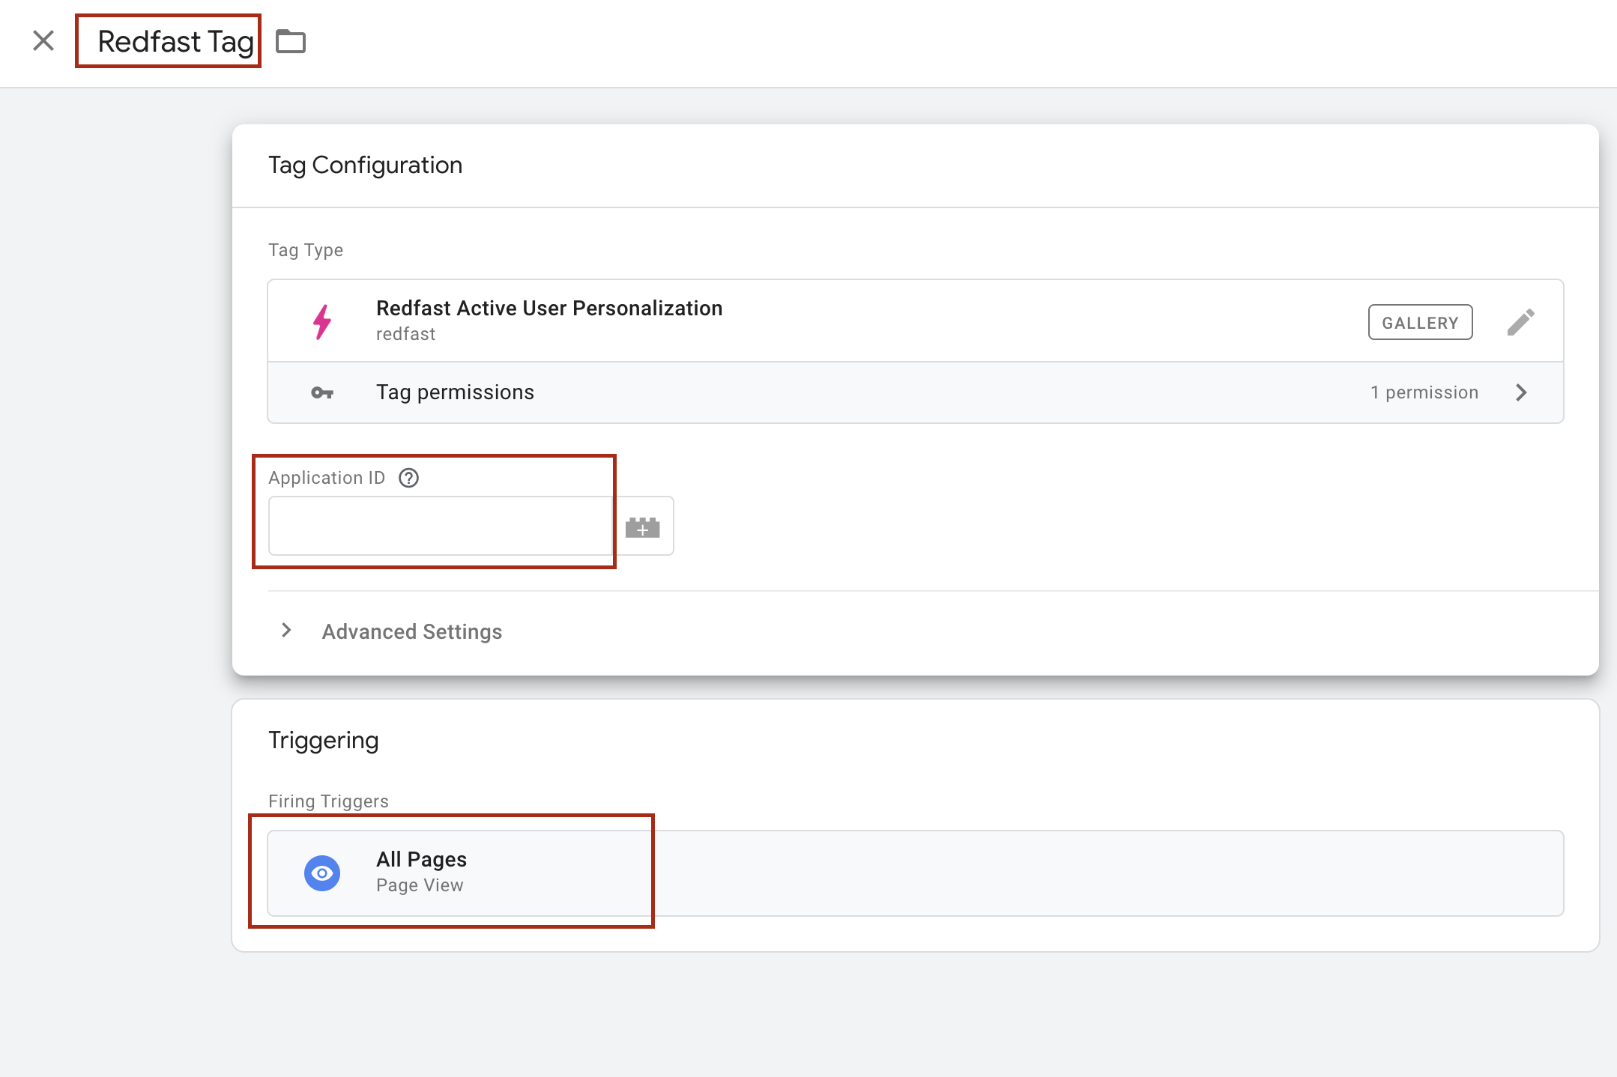This screenshot has height=1077, width=1617.
Task: Edit tag type with pencil icon
Action: (1520, 322)
